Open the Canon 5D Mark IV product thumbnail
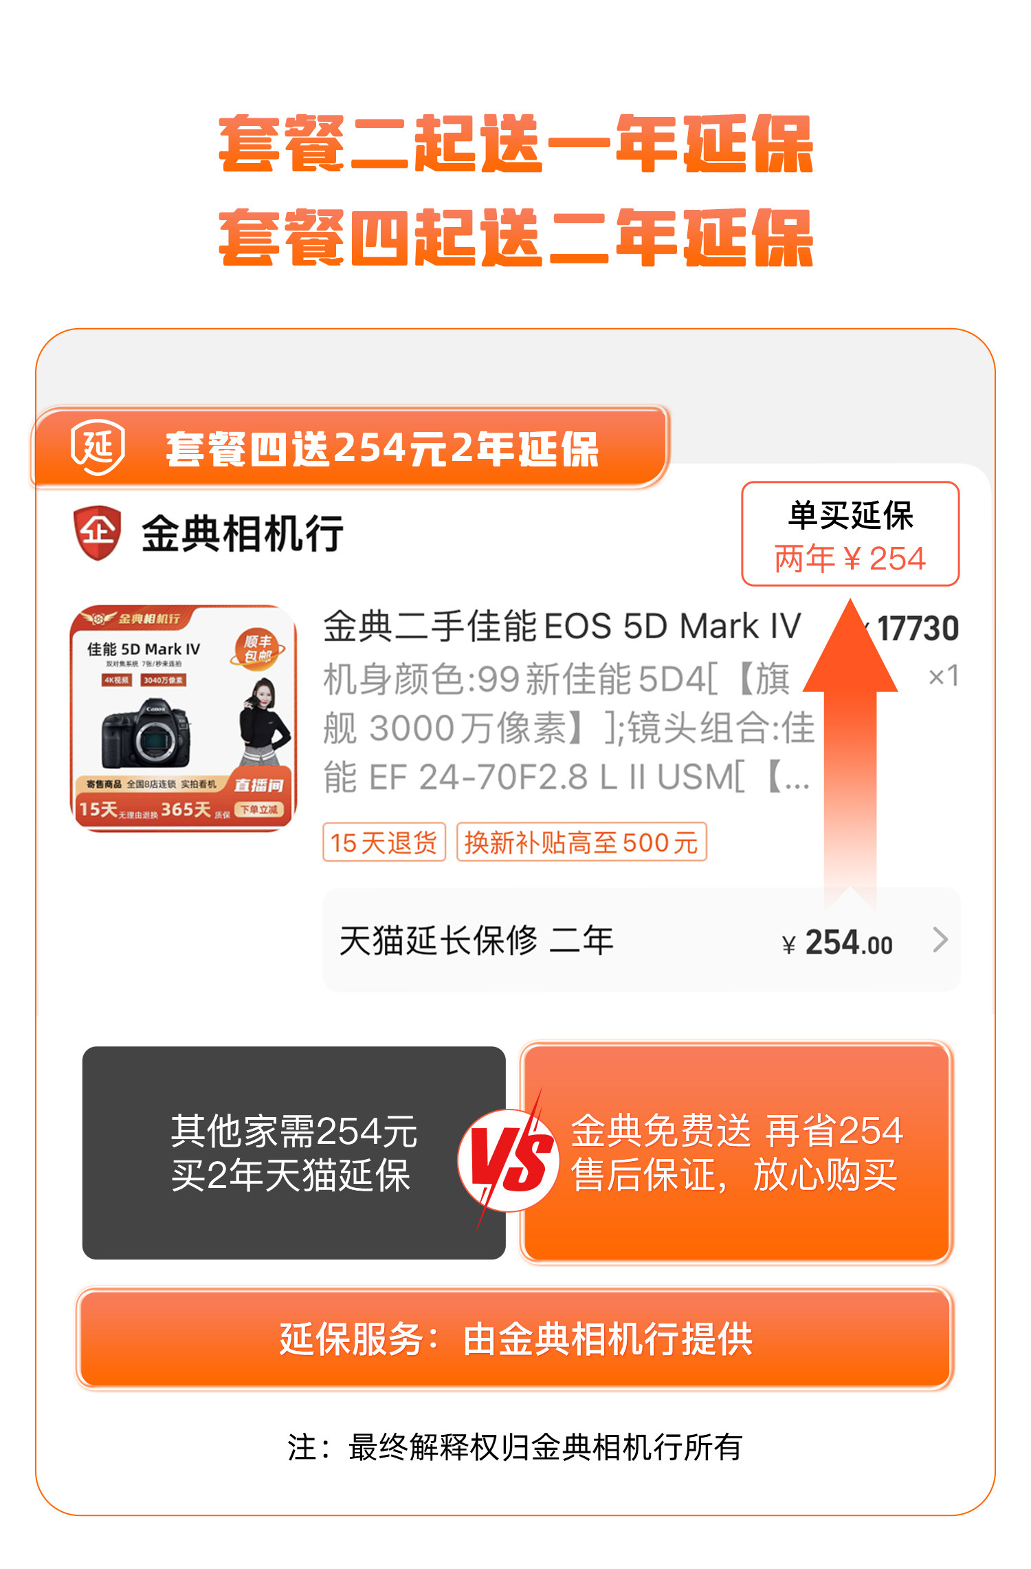 (x=184, y=718)
